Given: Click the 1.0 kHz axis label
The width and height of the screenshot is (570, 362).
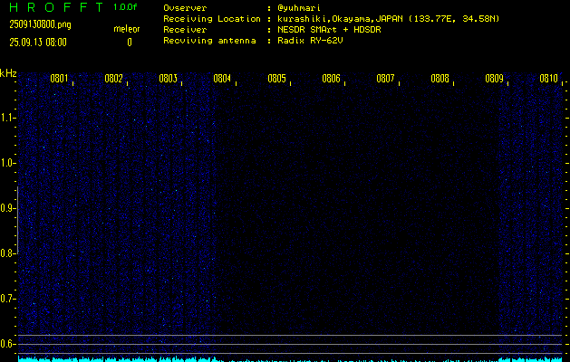Looking at the screenshot, I should pos(7,163).
